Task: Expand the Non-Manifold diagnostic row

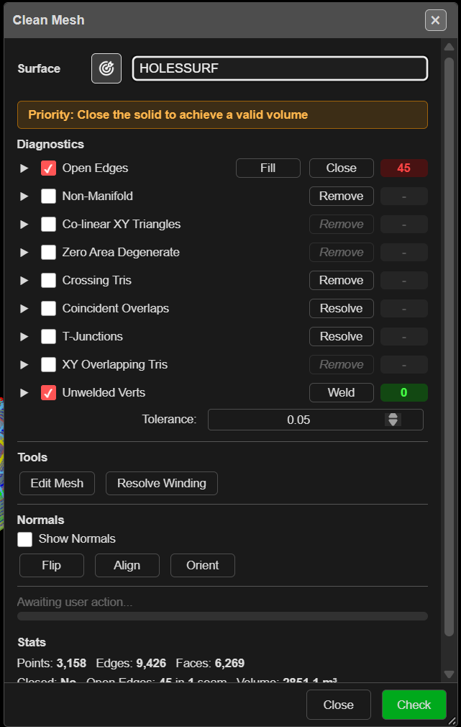Action: click(x=24, y=197)
